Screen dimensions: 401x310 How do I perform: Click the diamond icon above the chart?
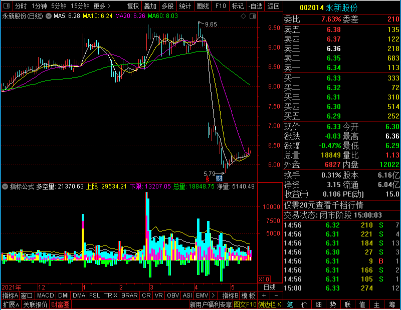(x=244, y=16)
